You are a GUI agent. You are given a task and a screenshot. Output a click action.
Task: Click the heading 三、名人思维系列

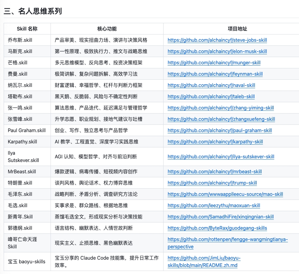(x=33, y=11)
